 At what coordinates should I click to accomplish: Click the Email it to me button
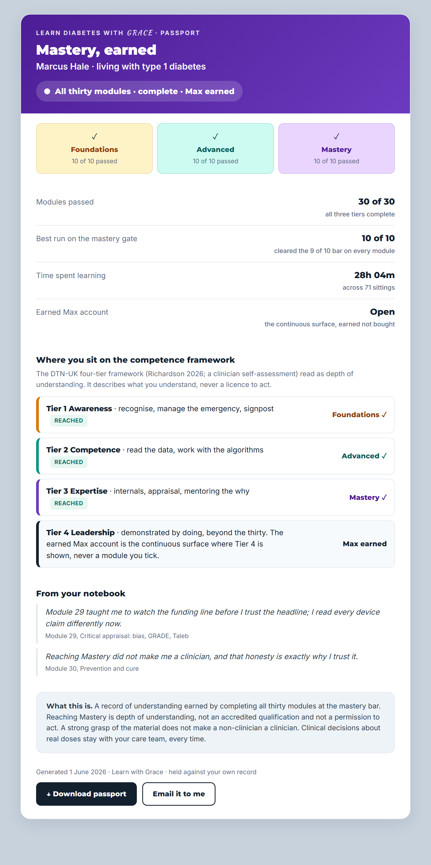tap(179, 794)
